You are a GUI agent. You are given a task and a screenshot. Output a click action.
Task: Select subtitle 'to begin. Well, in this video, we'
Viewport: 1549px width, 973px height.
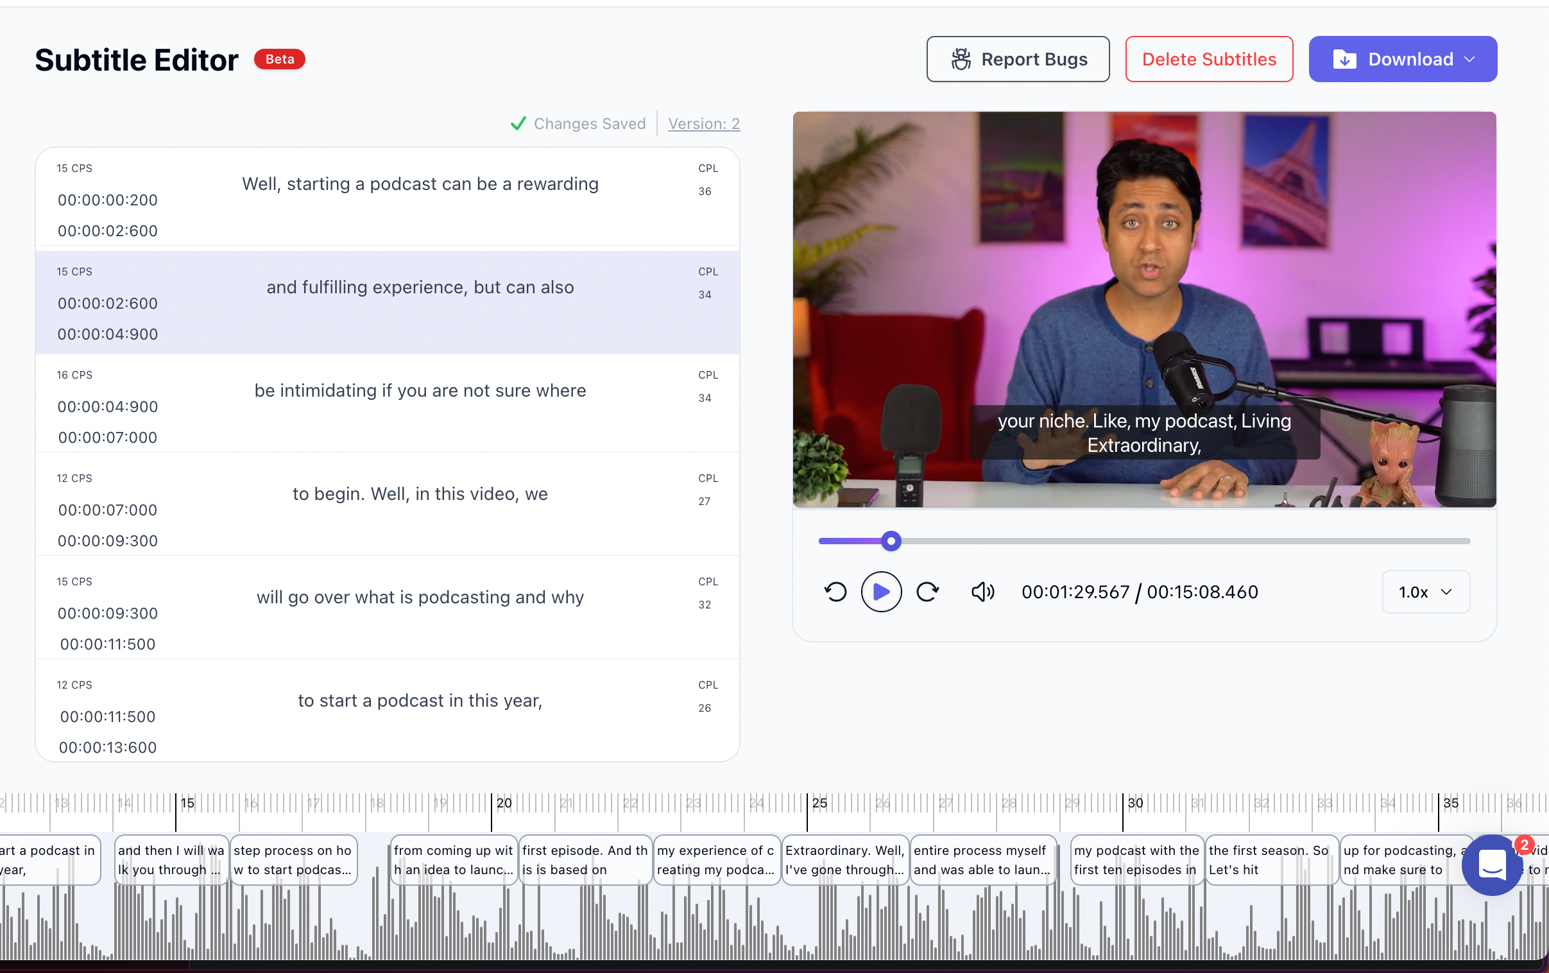pyautogui.click(x=420, y=494)
